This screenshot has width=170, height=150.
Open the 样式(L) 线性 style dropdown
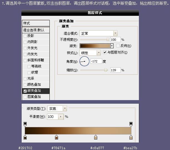pyautogui.click(x=99, y=53)
